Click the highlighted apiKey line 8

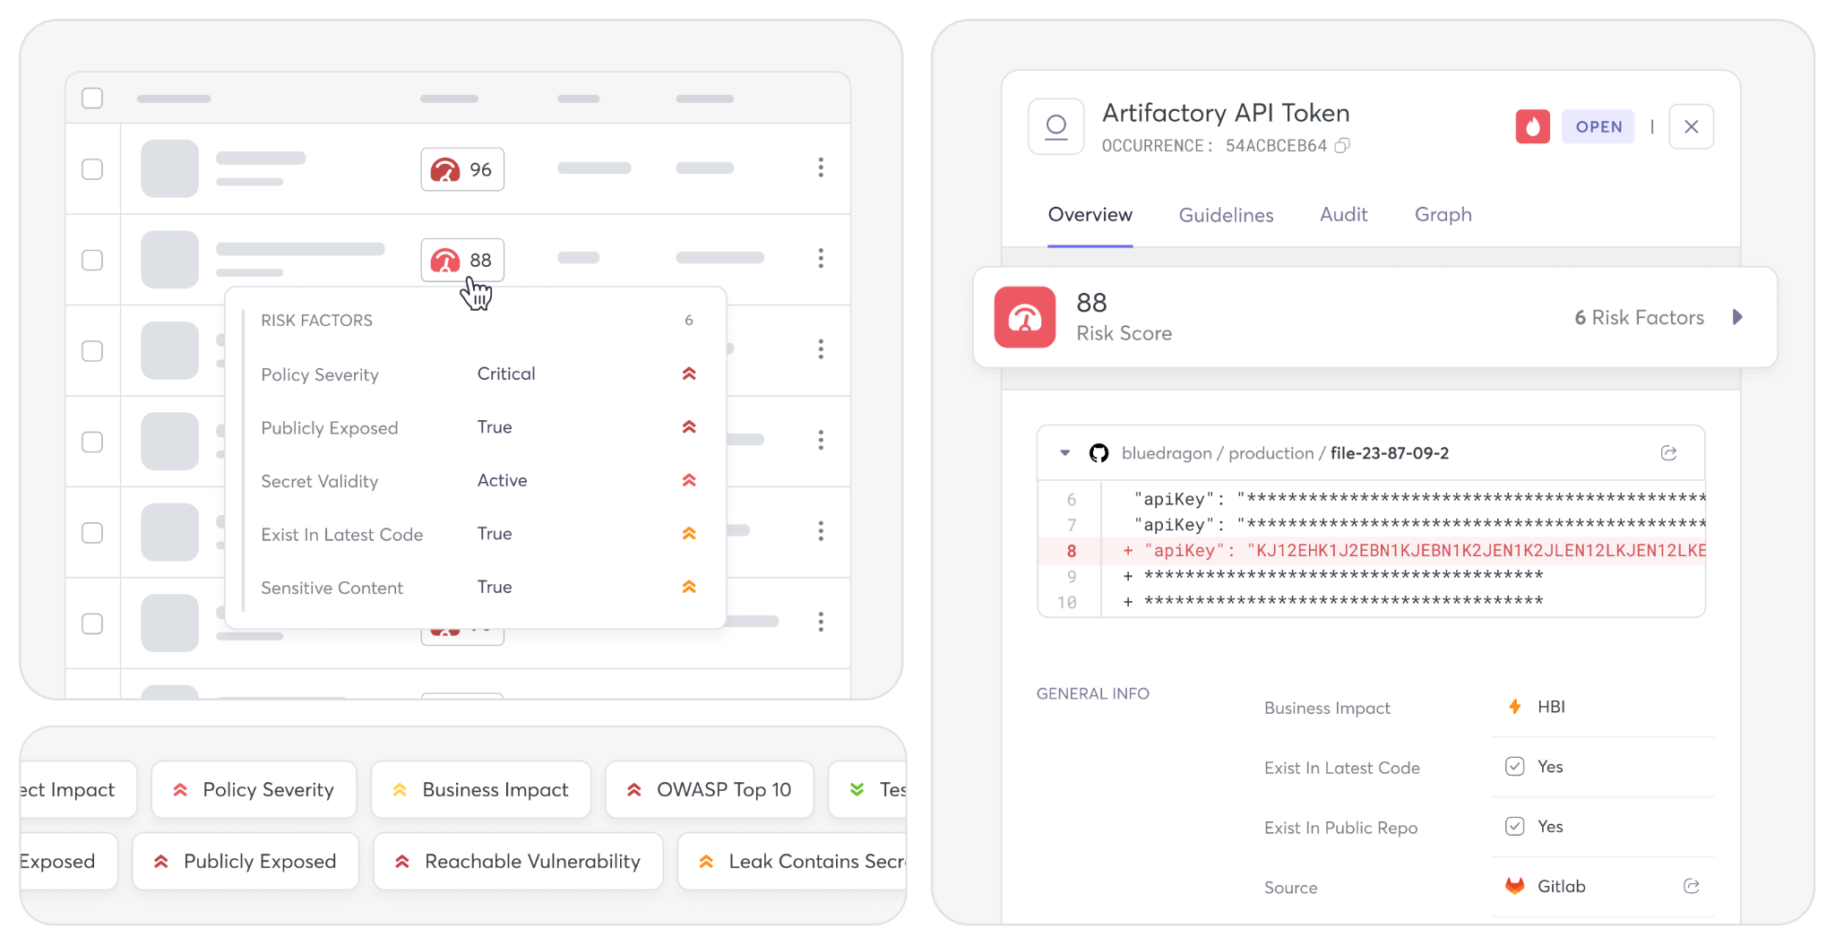[x=1371, y=551]
